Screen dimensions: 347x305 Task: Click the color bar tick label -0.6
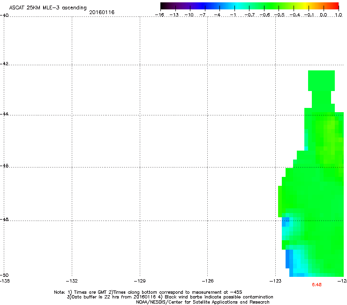pyautogui.click(x=264, y=15)
